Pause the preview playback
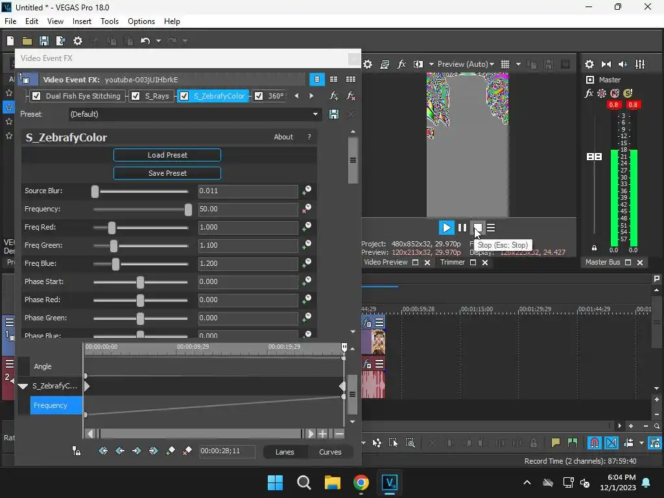The width and height of the screenshot is (664, 498). tap(462, 228)
